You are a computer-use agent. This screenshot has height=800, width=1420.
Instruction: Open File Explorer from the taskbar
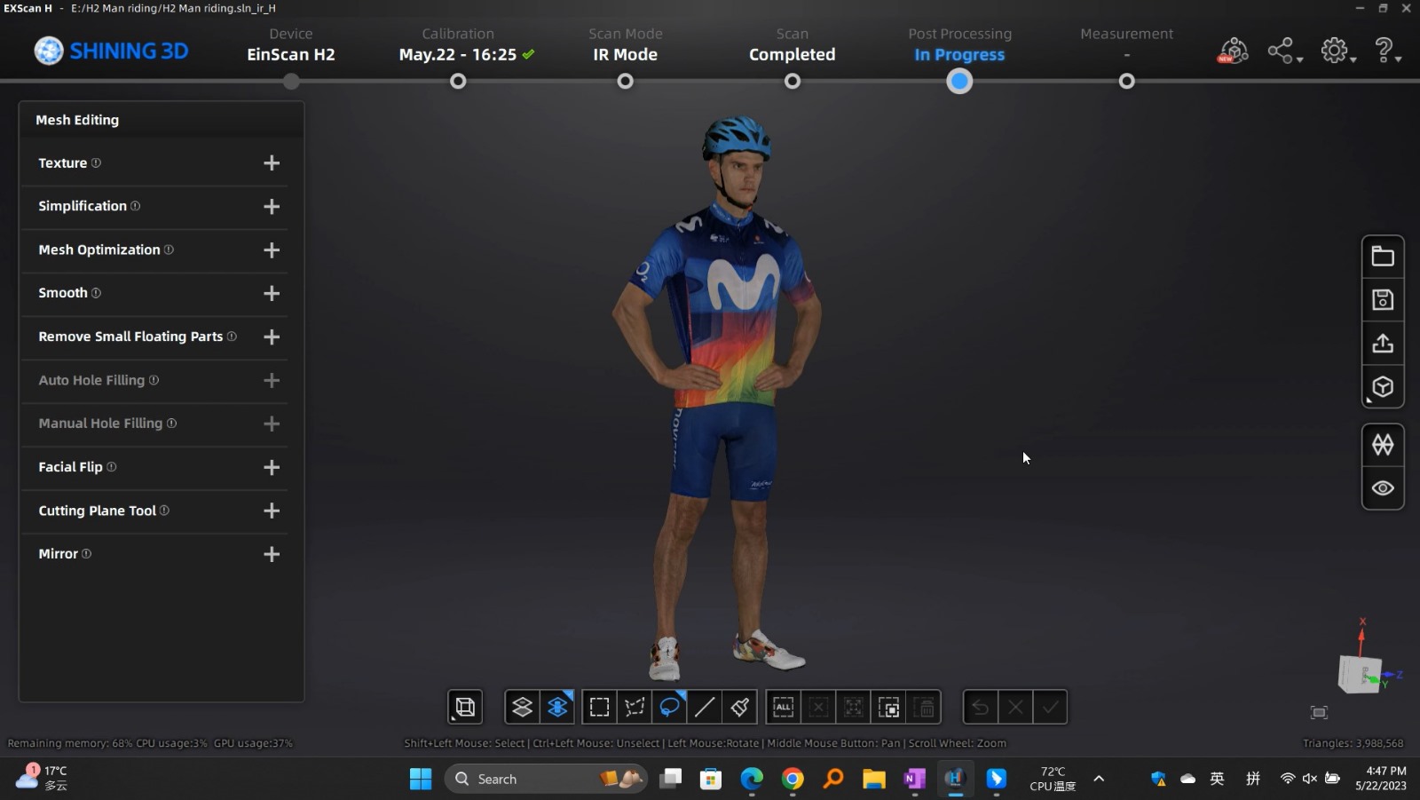(874, 779)
